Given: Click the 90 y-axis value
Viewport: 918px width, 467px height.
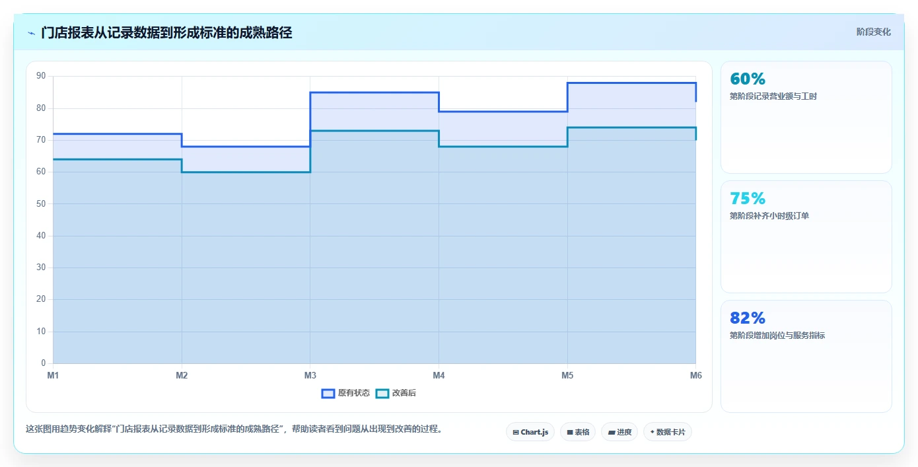Looking at the screenshot, I should (x=41, y=76).
